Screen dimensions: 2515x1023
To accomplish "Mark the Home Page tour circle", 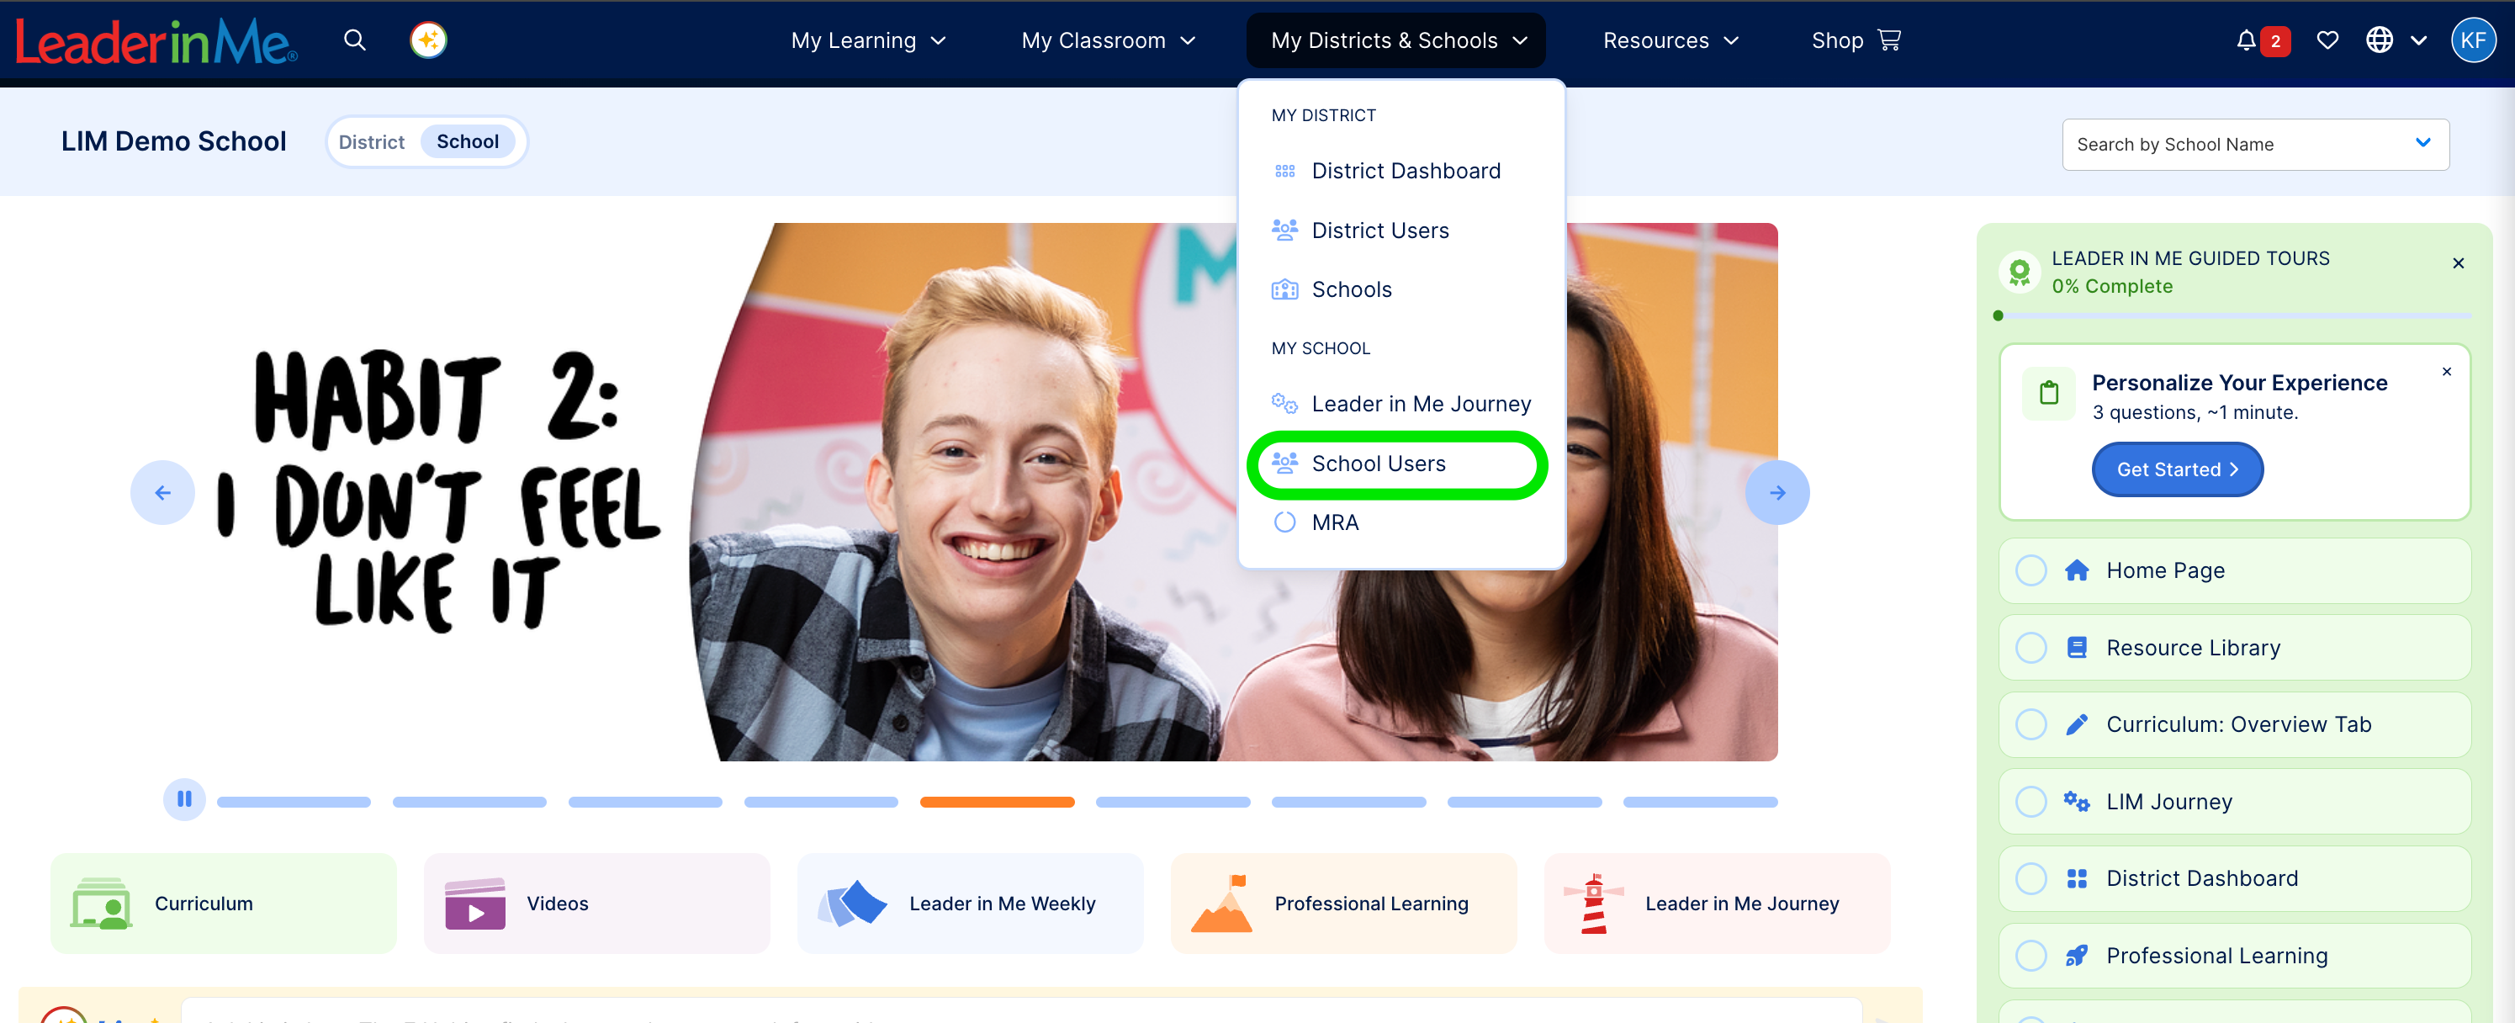I will pyautogui.click(x=2031, y=570).
